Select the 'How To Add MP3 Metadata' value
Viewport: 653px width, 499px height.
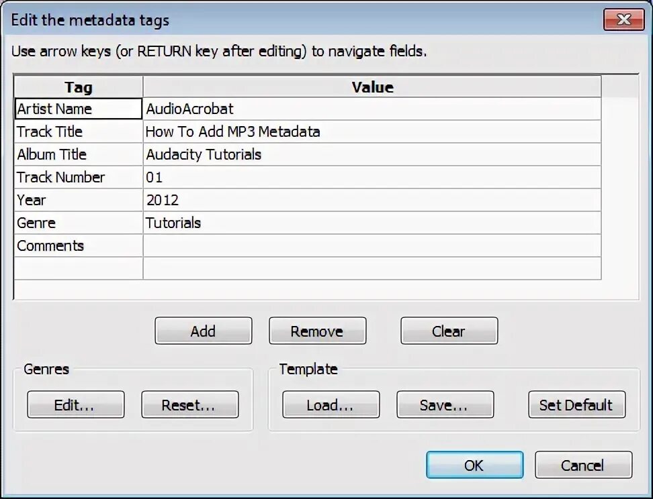(x=372, y=131)
